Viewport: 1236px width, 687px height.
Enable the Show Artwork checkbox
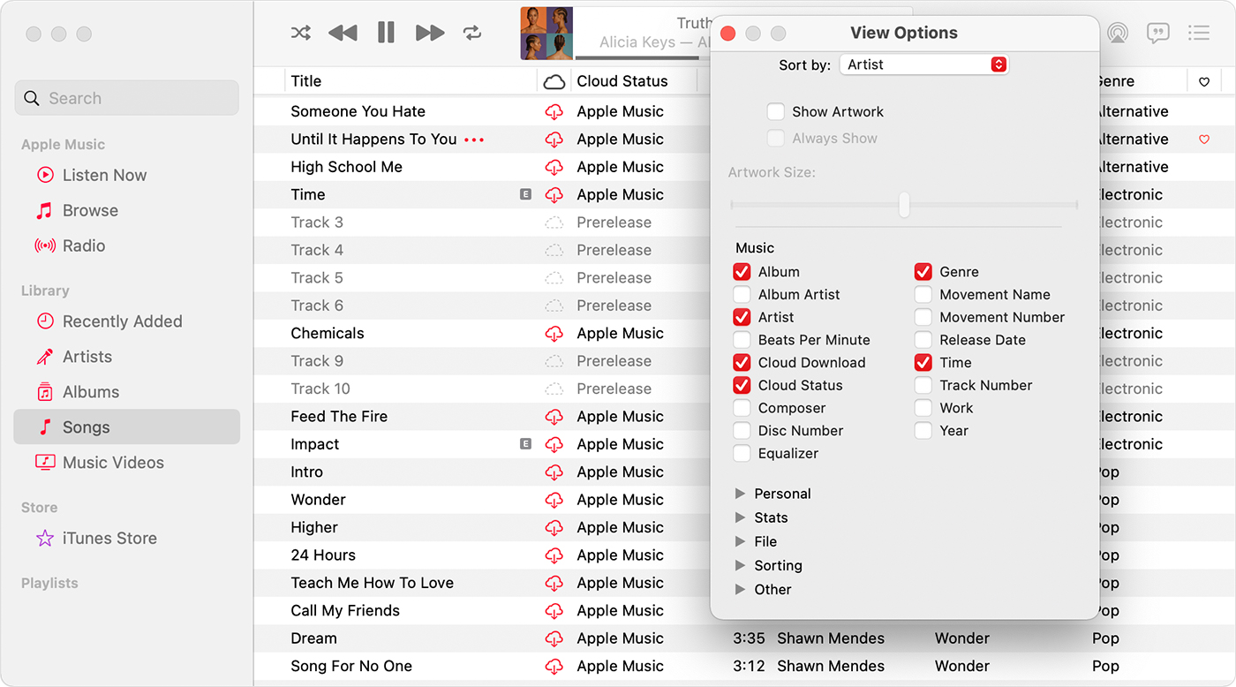click(776, 112)
